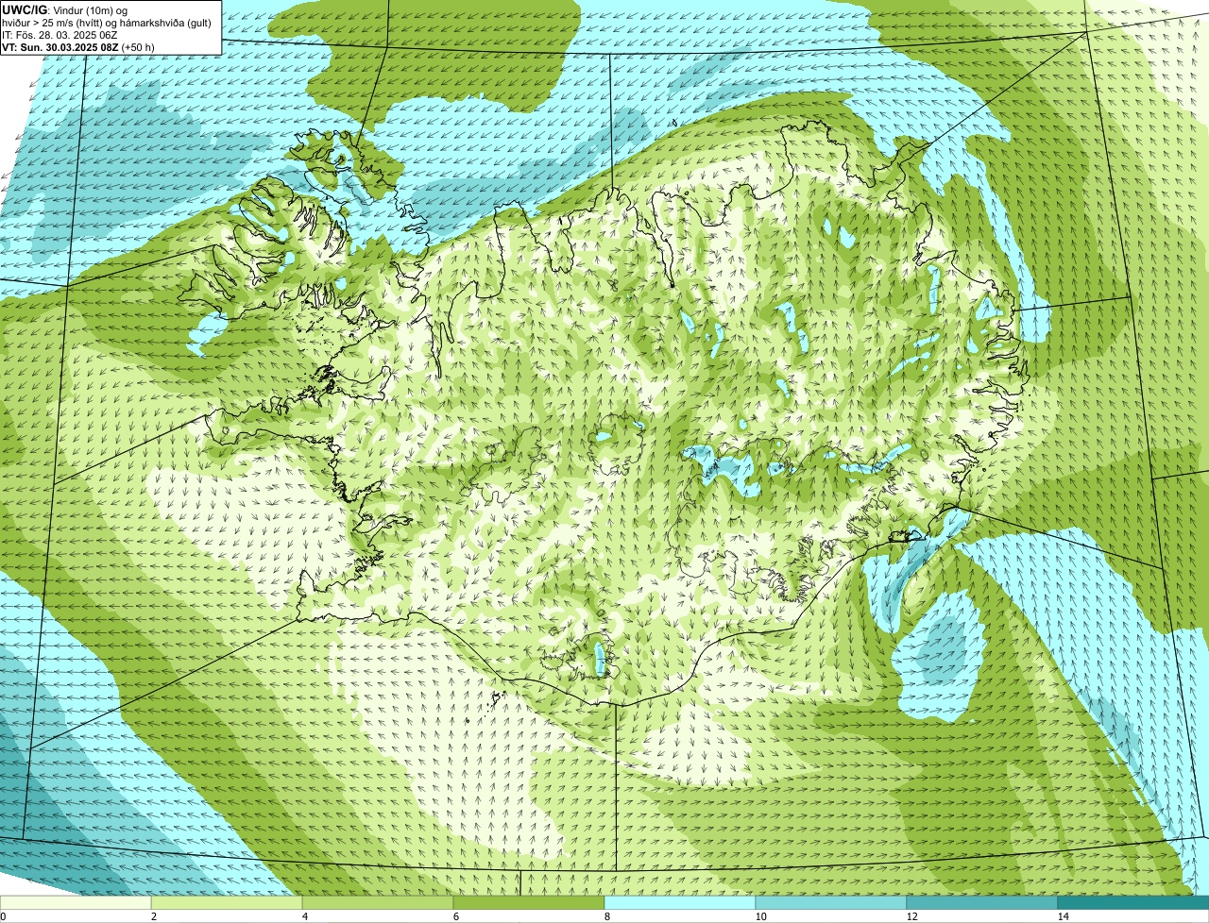
Task: Click the legend tick label "2"
Action: [153, 916]
